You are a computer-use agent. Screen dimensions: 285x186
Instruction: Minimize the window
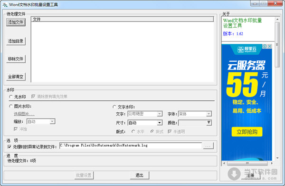pos(255,3)
